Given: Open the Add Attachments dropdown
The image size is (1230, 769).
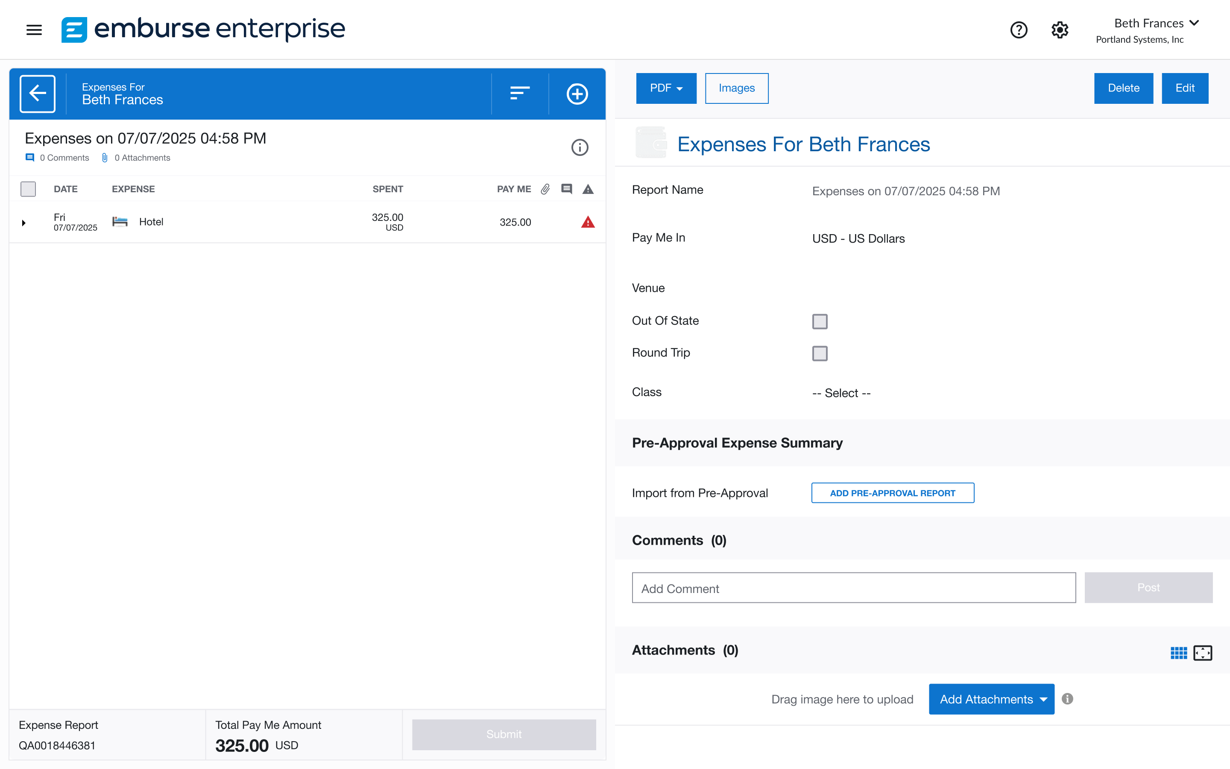Looking at the screenshot, I should [991, 699].
